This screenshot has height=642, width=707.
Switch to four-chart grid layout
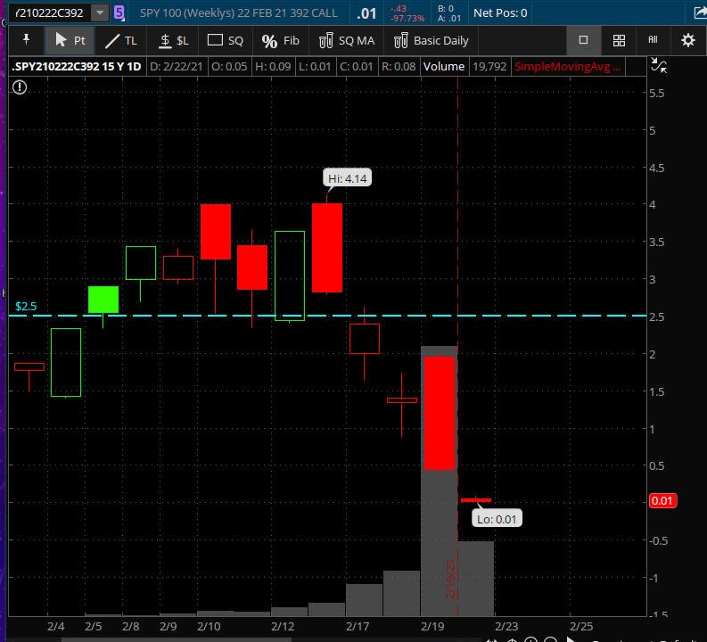pyautogui.click(x=619, y=41)
